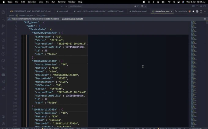The width and height of the screenshot is (208, 129).
Task: Click the "116862cfc11f395a" object key line
Action: pyautogui.click(x=47, y=109)
